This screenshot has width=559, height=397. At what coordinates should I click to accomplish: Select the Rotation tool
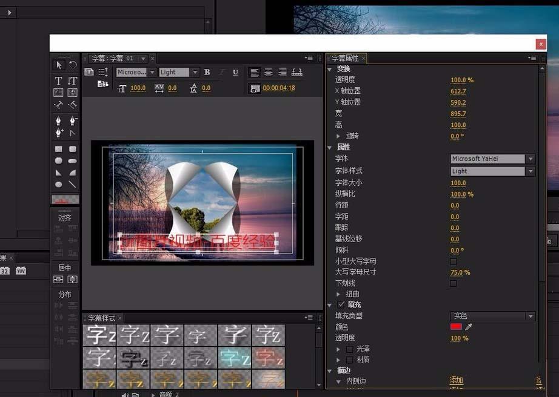(73, 65)
